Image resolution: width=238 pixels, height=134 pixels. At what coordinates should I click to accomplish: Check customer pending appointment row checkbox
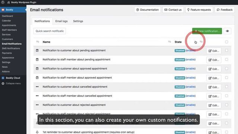(x=226, y=50)
